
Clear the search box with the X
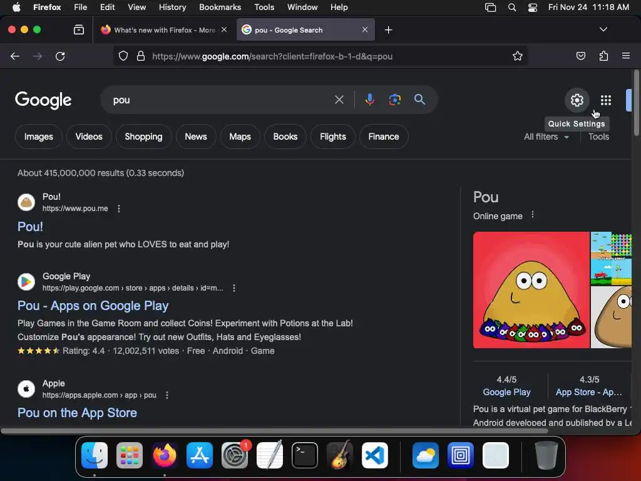339,100
